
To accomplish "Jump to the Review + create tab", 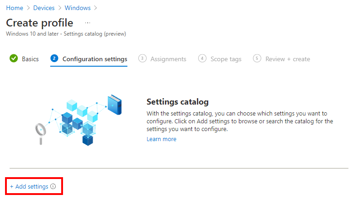I will pyautogui.click(x=287, y=59).
